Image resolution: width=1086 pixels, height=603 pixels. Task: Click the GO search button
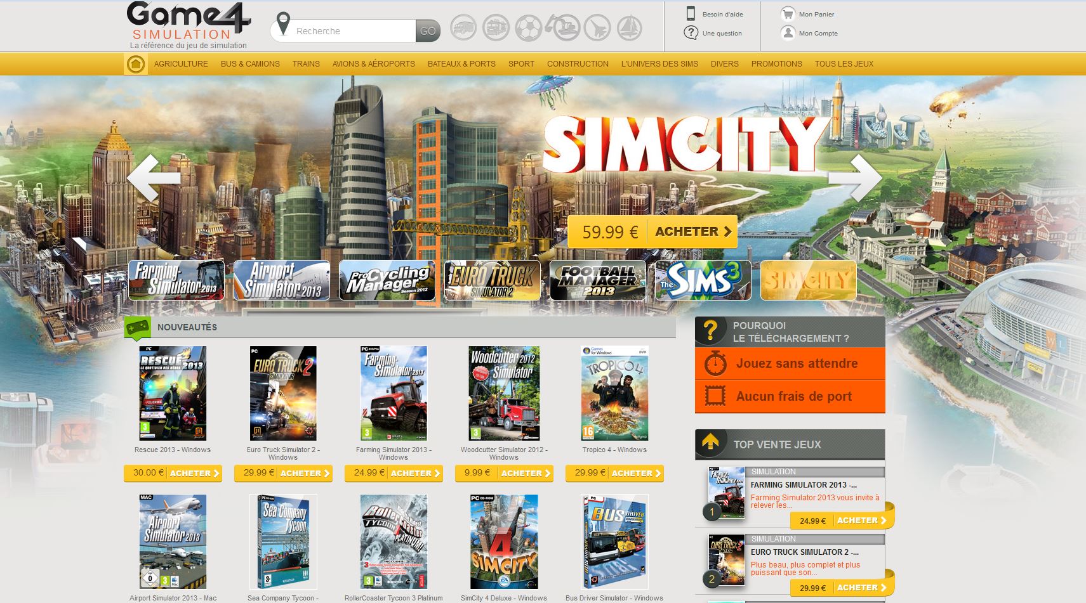coord(428,31)
